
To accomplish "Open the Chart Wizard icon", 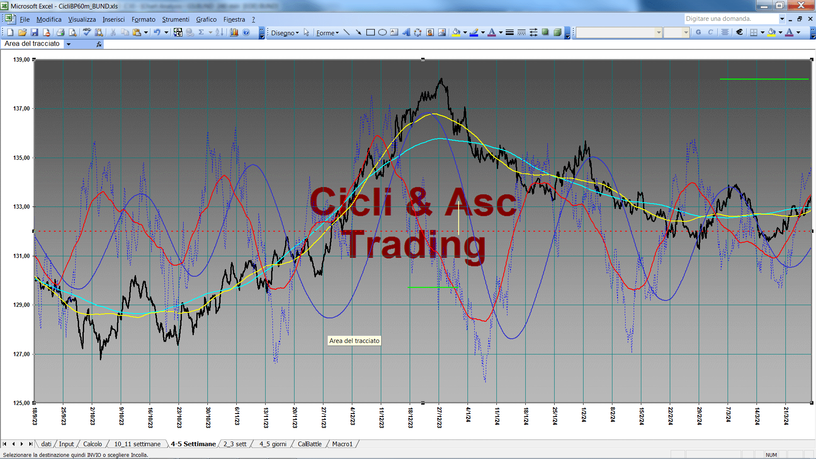I will [234, 32].
